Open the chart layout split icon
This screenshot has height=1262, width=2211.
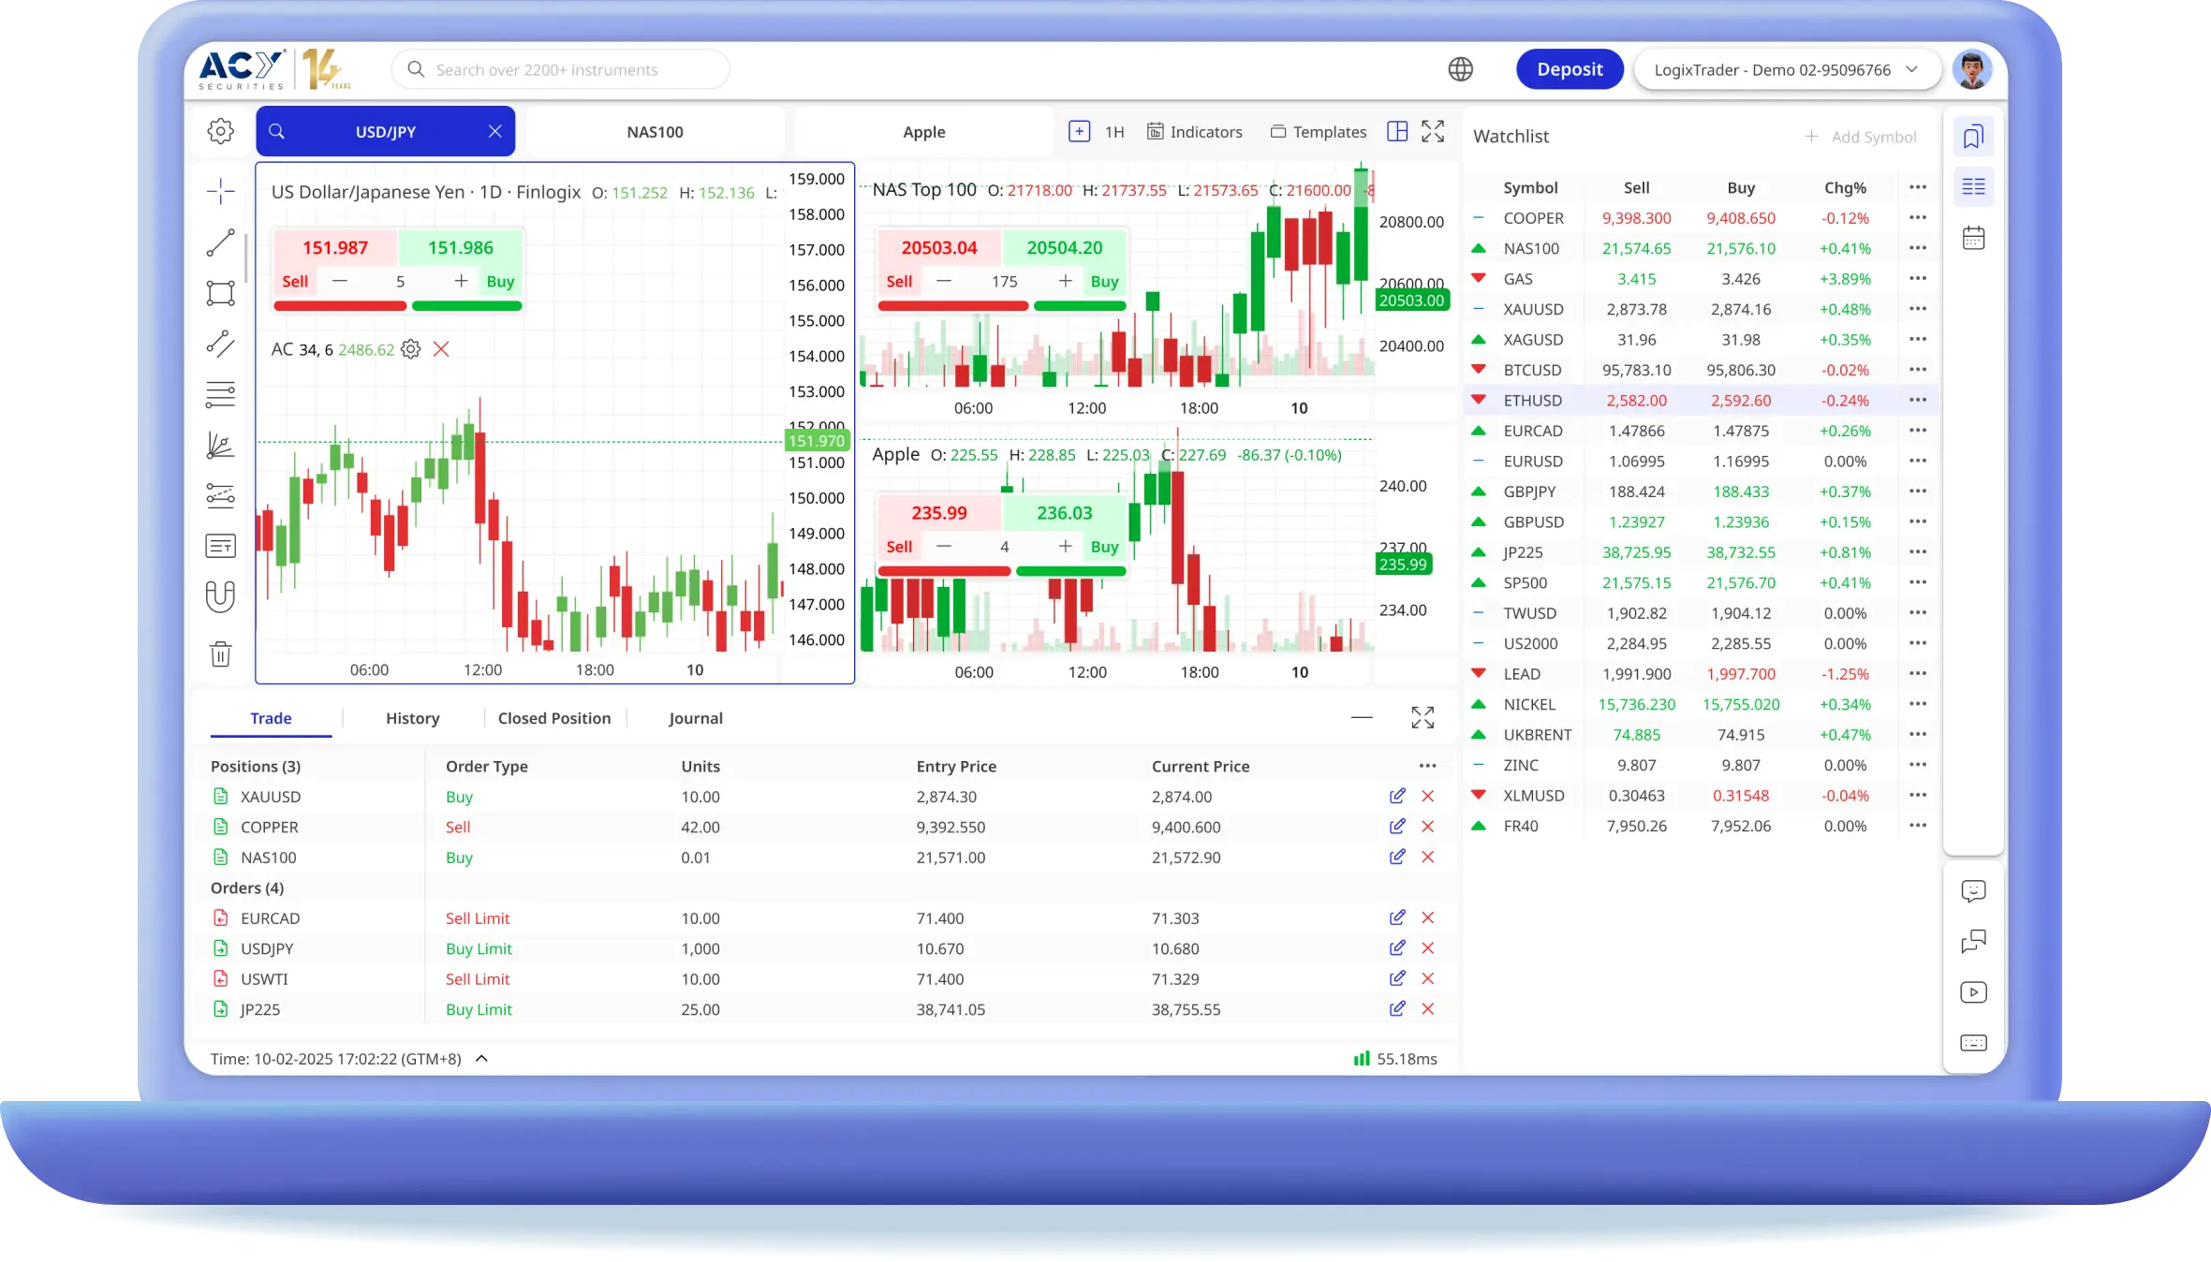click(x=1396, y=131)
